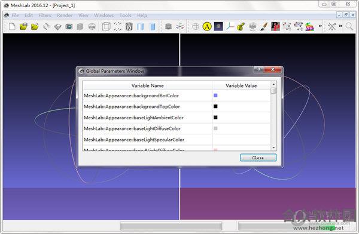Open the Import Mesh folder icon
The height and width of the screenshot is (234, 359).
click(x=35, y=26)
